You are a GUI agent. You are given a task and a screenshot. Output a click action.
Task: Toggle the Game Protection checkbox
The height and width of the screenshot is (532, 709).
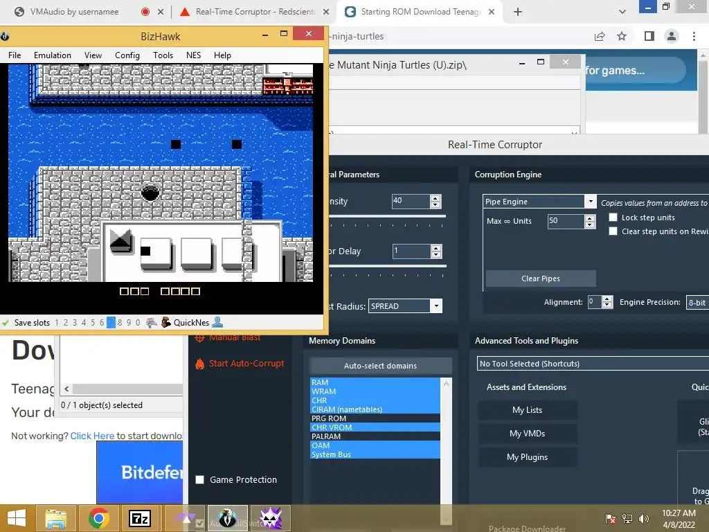[x=199, y=479]
